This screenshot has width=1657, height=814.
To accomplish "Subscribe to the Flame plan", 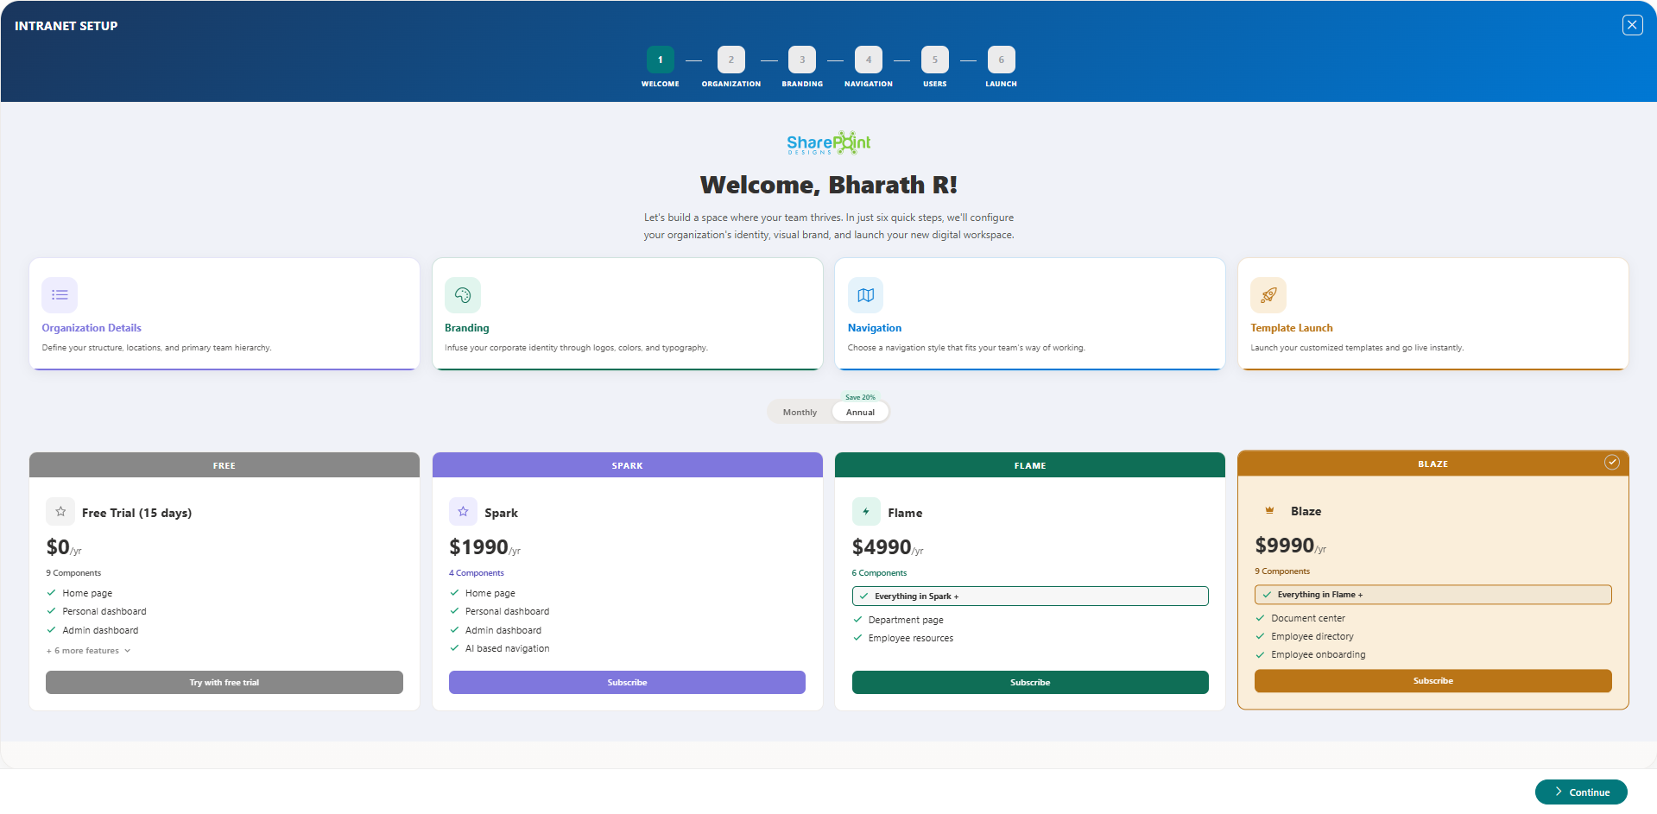I will click(x=1030, y=683).
